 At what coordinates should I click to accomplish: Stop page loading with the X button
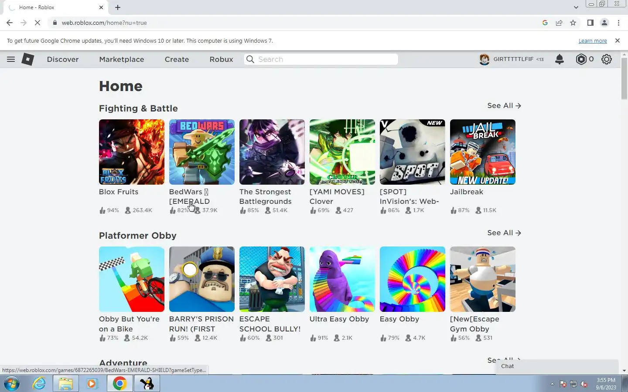click(x=38, y=23)
